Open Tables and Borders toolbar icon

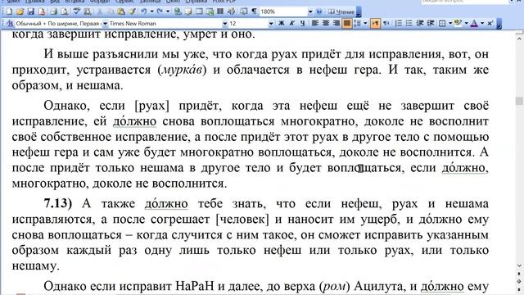(188, 11)
